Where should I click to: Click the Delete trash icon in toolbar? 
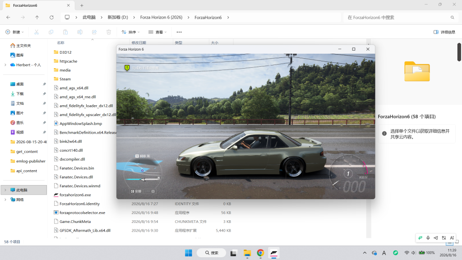(x=109, y=32)
